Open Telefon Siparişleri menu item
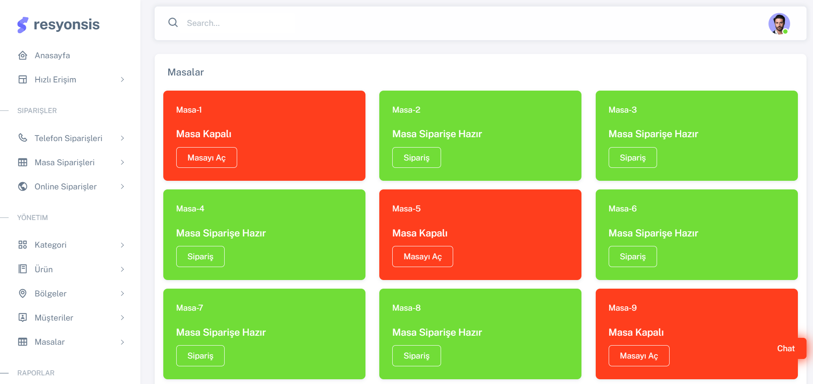The width and height of the screenshot is (813, 384). pos(71,138)
